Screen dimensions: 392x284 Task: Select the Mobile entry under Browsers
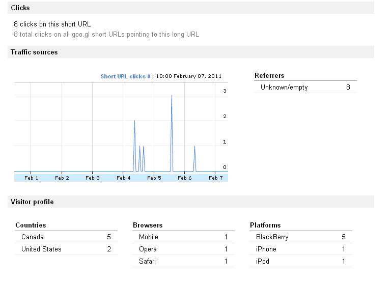pos(183,237)
